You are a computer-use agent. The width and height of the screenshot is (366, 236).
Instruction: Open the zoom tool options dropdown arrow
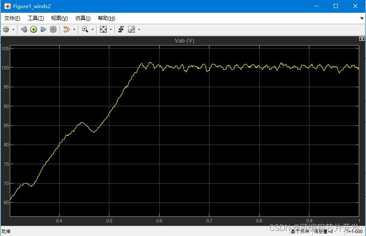(92, 29)
